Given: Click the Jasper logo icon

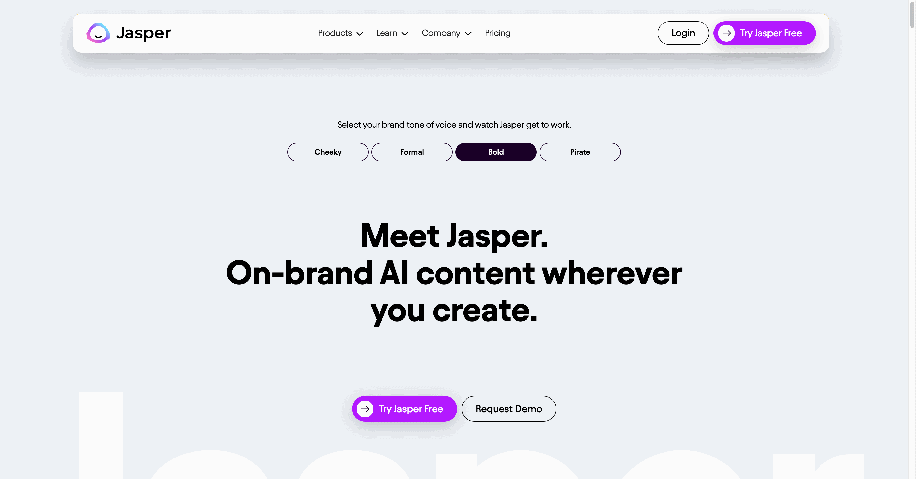Looking at the screenshot, I should [97, 33].
